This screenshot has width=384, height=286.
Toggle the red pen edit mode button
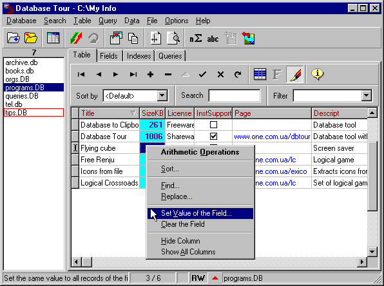click(295, 74)
